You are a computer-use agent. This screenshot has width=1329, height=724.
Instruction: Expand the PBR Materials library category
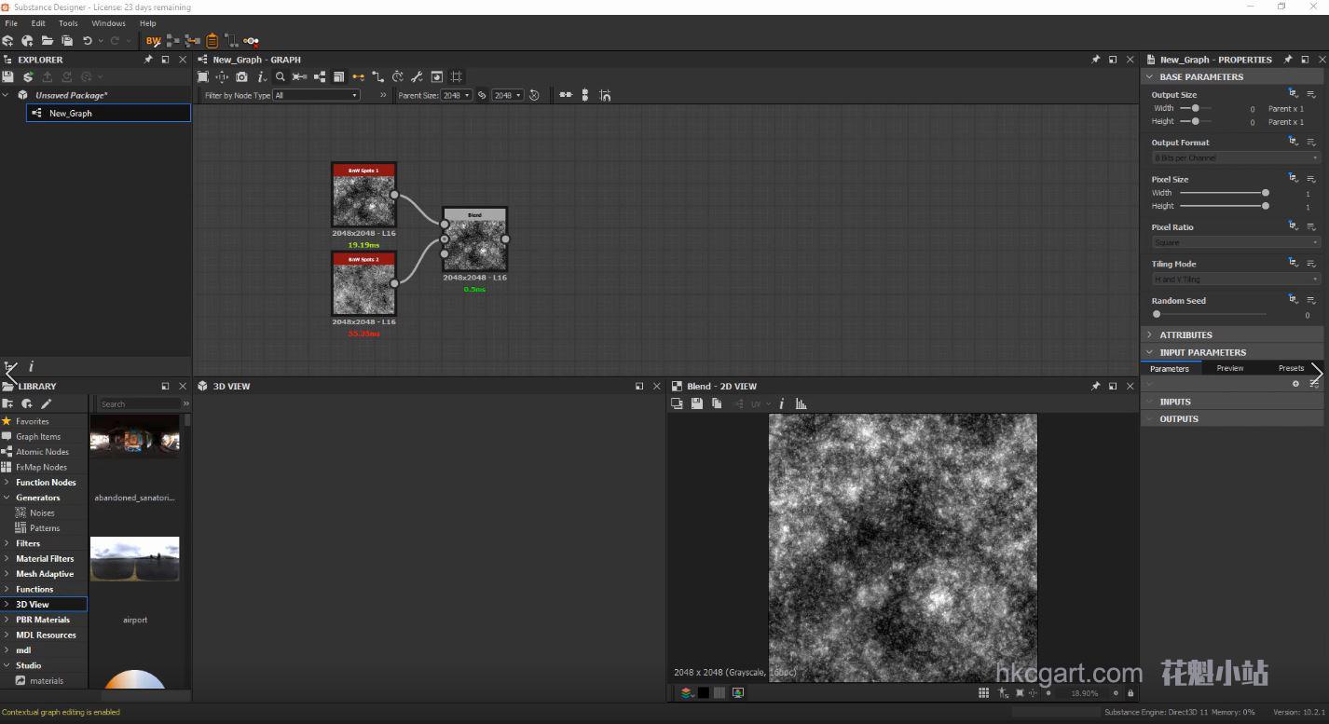tap(7, 620)
